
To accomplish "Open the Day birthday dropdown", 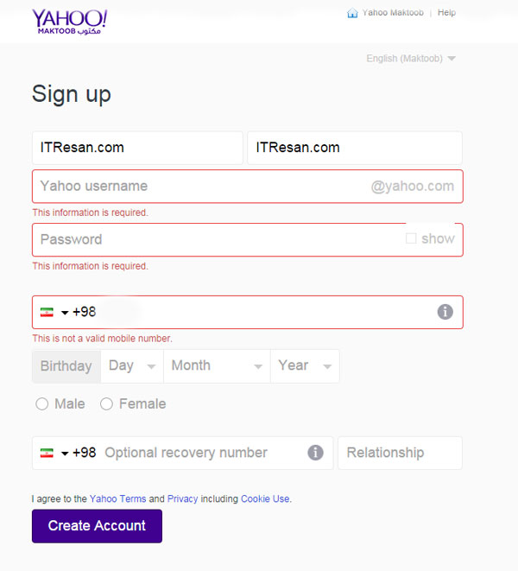I will pyautogui.click(x=132, y=366).
